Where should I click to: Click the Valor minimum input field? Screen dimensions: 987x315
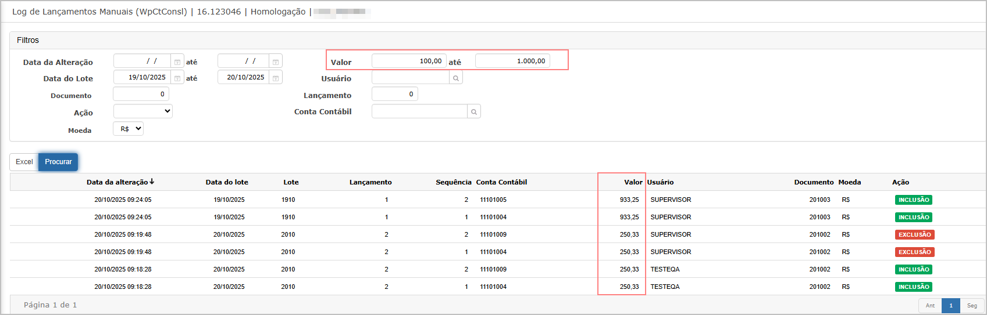coord(409,61)
